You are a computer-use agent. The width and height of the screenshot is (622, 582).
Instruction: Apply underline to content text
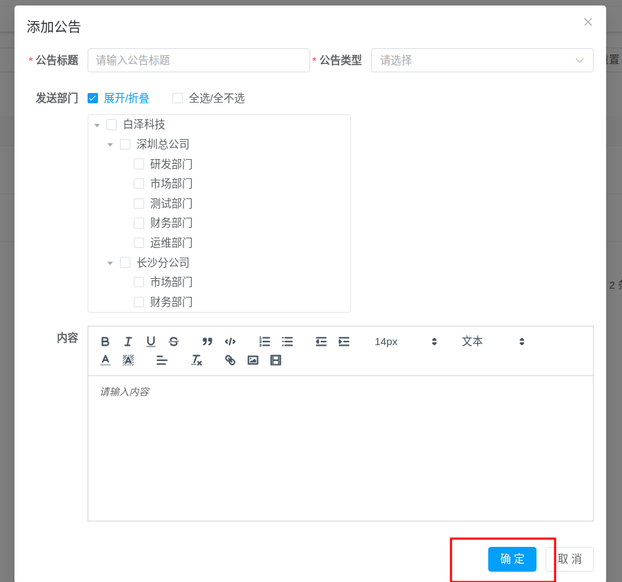tap(150, 342)
